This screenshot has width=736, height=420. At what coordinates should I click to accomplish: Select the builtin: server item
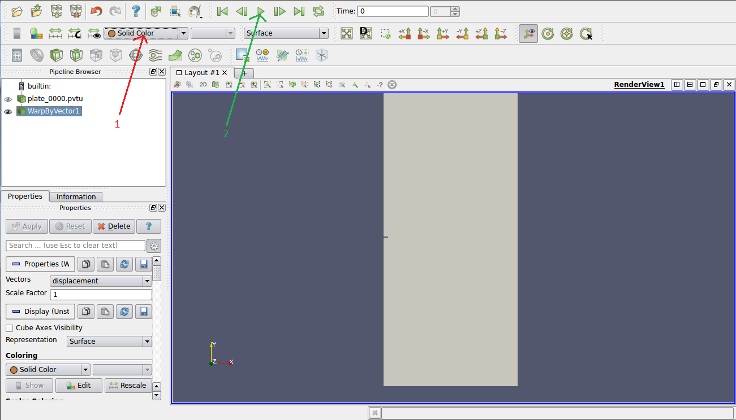click(39, 86)
